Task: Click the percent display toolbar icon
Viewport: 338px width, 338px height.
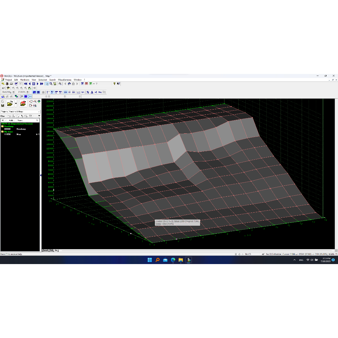Action: [87, 92]
